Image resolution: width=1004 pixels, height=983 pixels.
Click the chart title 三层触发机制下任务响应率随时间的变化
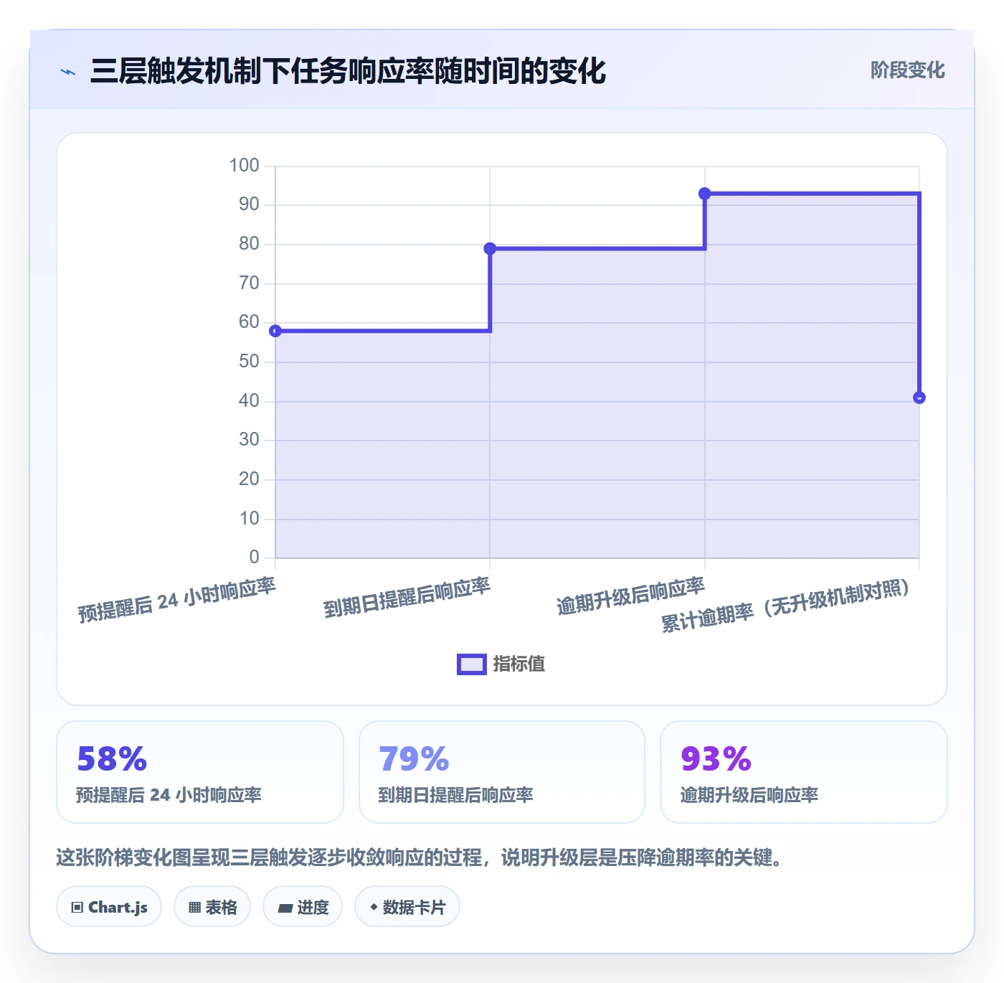348,71
